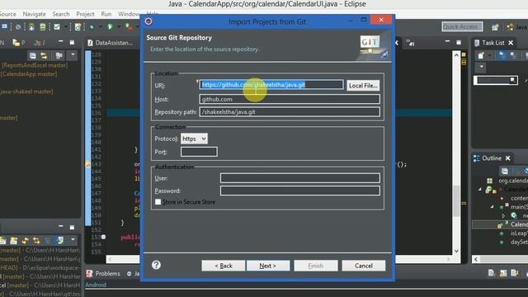This screenshot has height=297, width=528.
Task: Click Collapse All in Package Explorer toolbar
Action: (x=33, y=55)
